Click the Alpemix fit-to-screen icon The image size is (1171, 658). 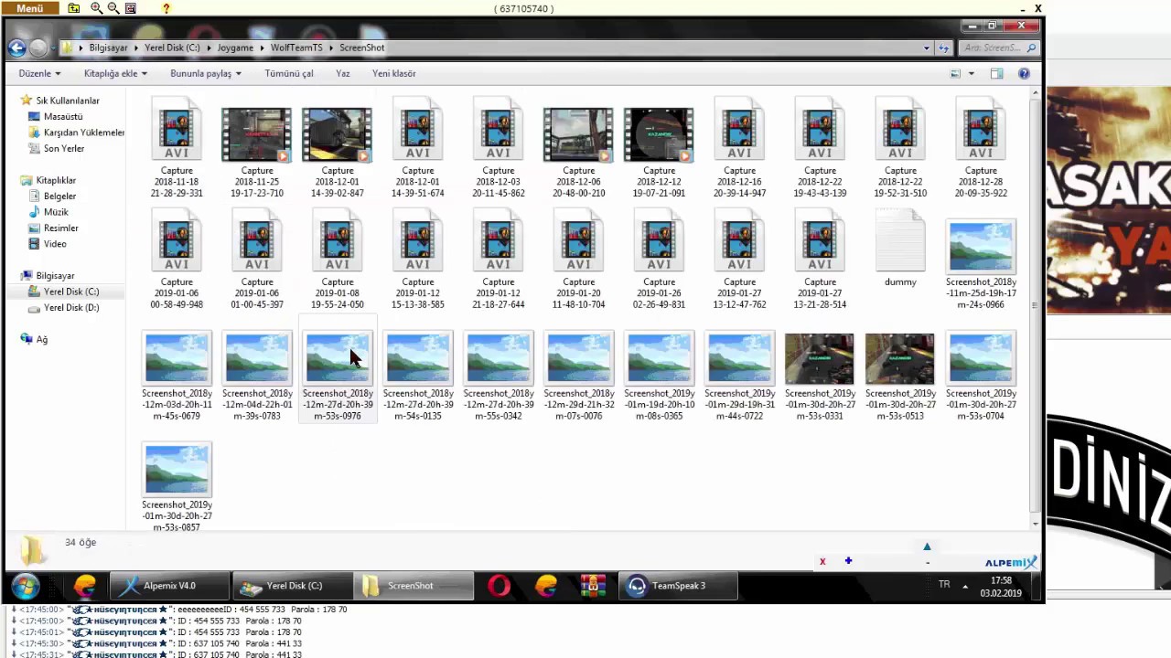click(130, 8)
